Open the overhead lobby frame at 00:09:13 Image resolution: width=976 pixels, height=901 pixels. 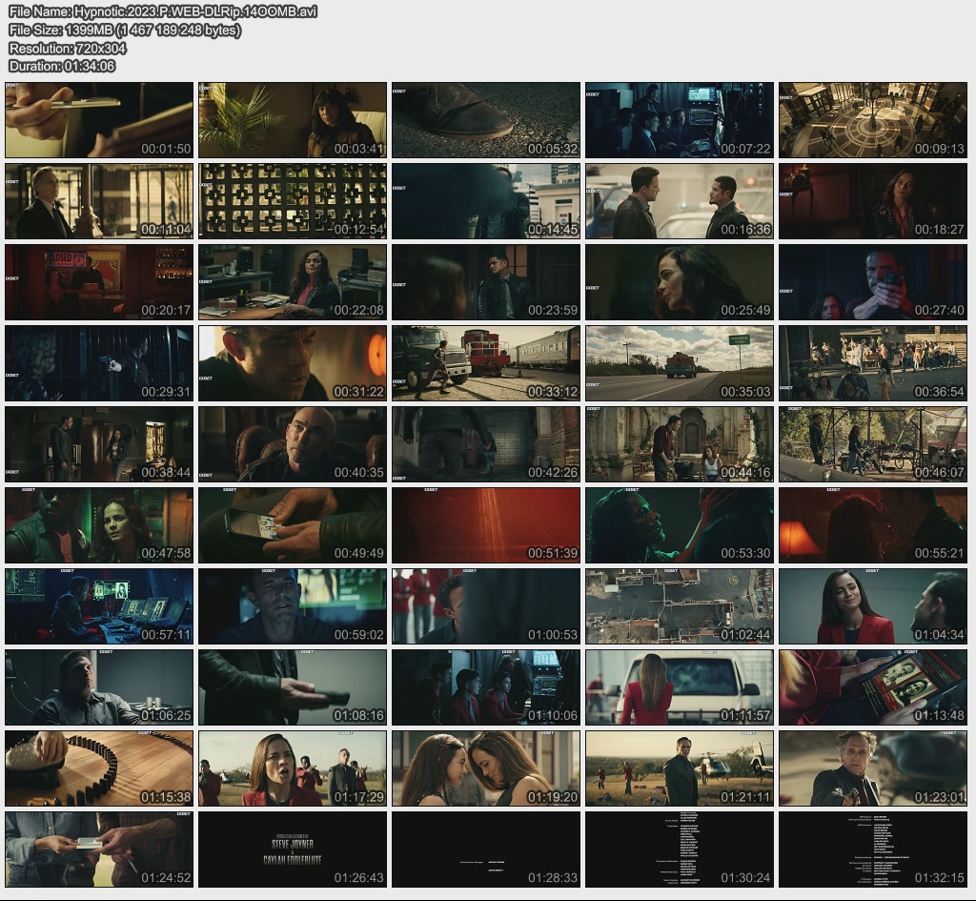tap(872, 120)
